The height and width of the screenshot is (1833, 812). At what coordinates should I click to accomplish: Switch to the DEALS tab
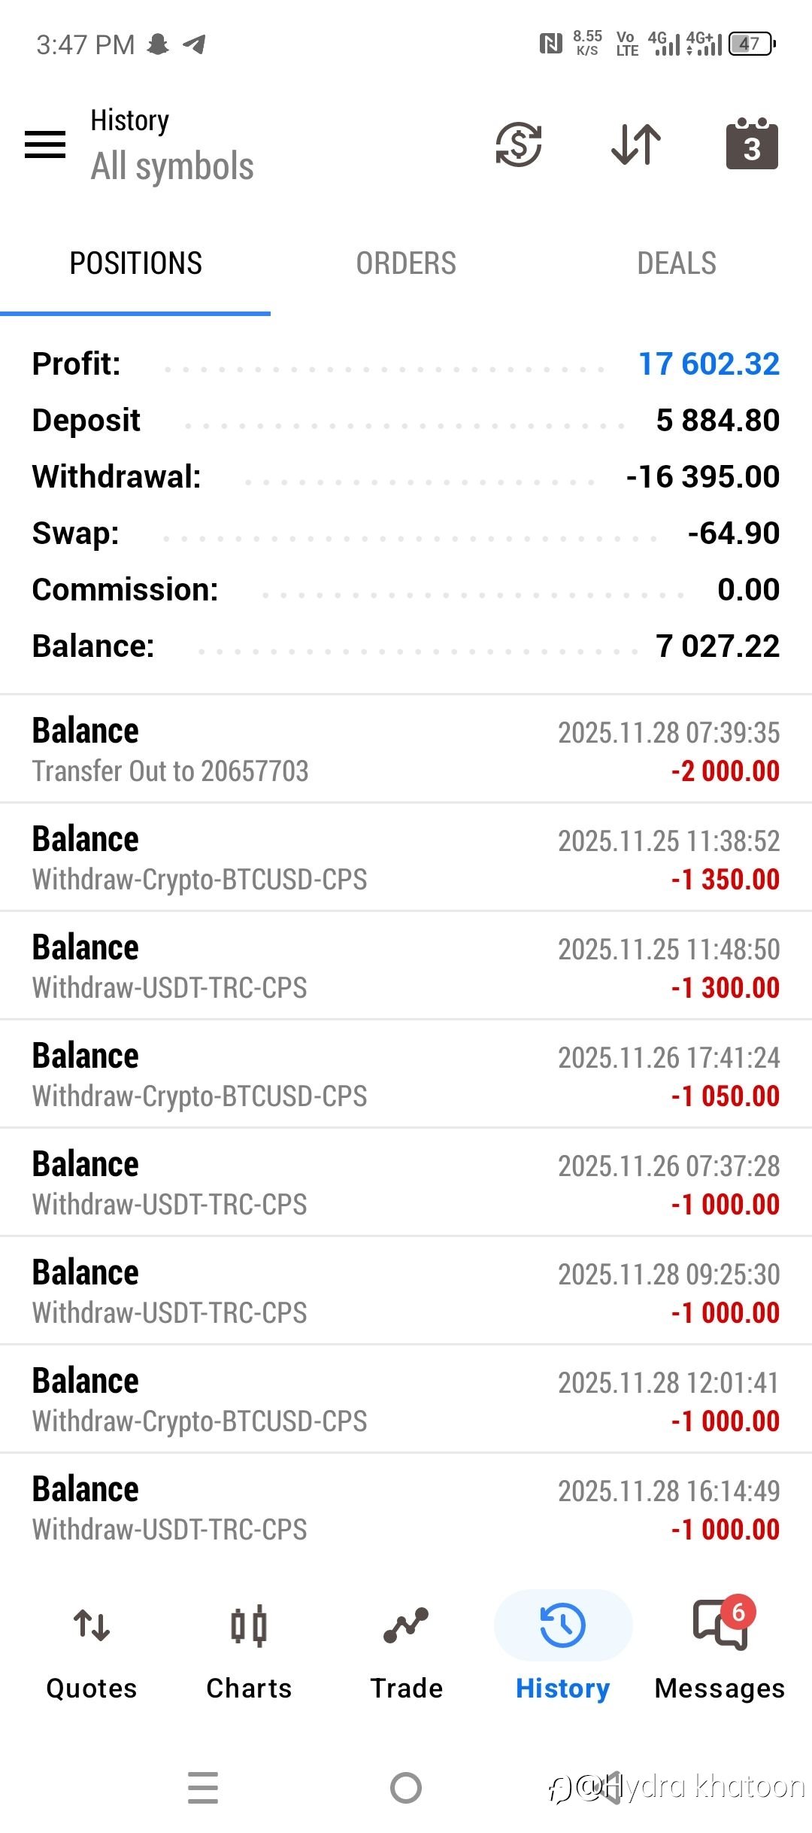point(677,263)
